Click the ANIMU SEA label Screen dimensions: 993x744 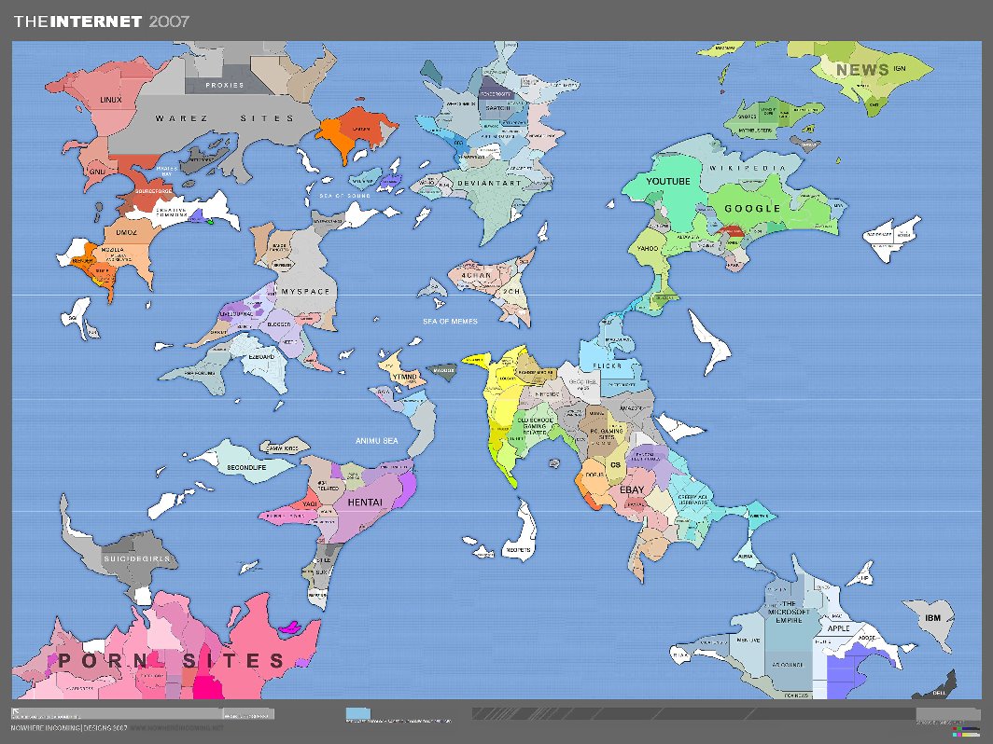click(377, 441)
